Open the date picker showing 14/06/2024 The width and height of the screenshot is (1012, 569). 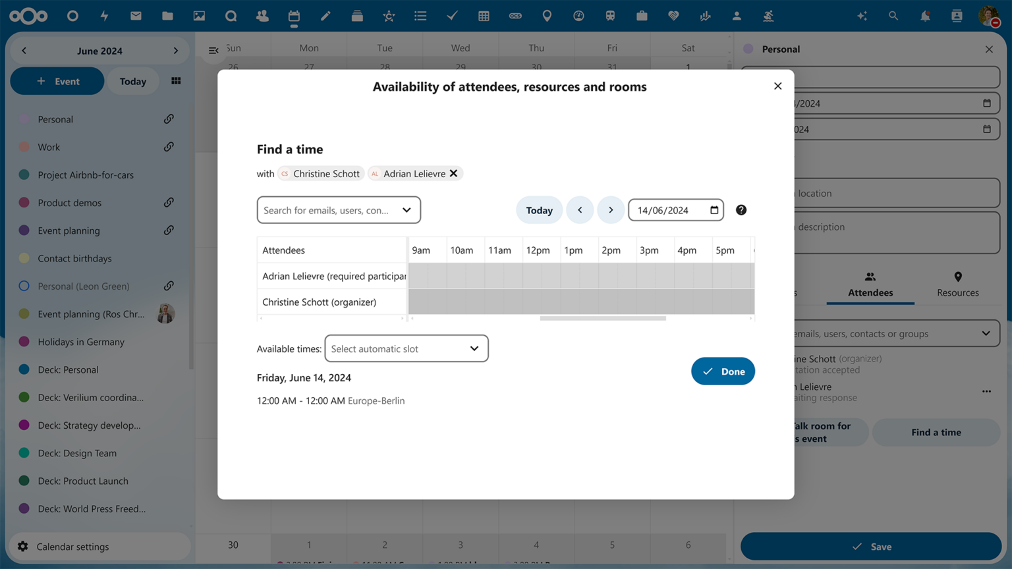pos(675,209)
